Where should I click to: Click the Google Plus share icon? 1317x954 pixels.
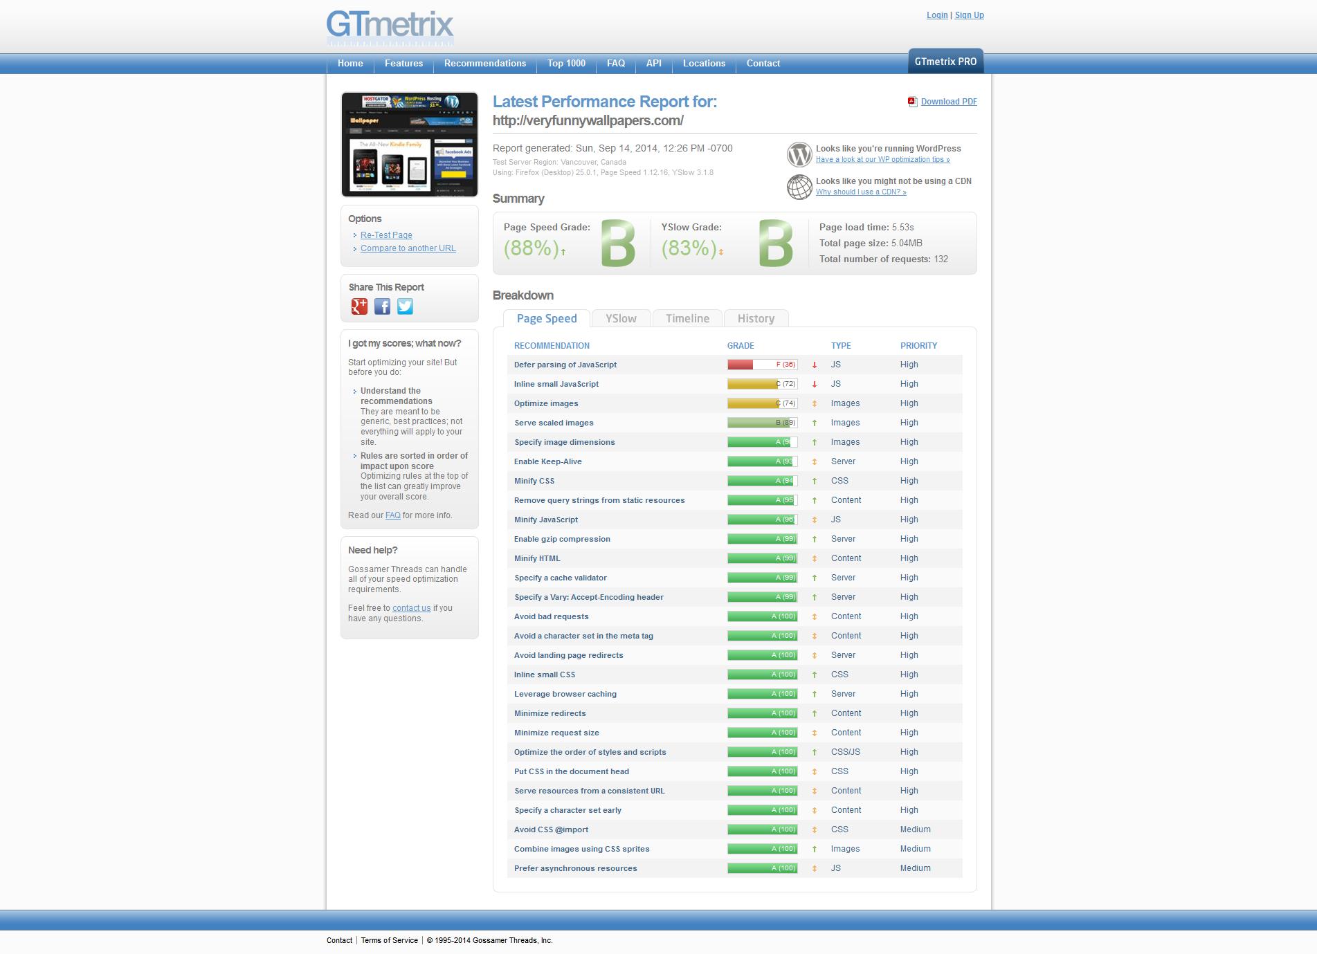359,306
